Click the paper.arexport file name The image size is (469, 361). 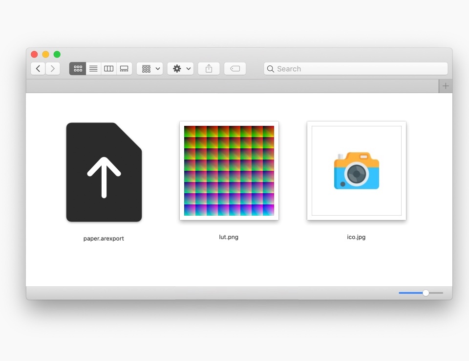coord(104,239)
